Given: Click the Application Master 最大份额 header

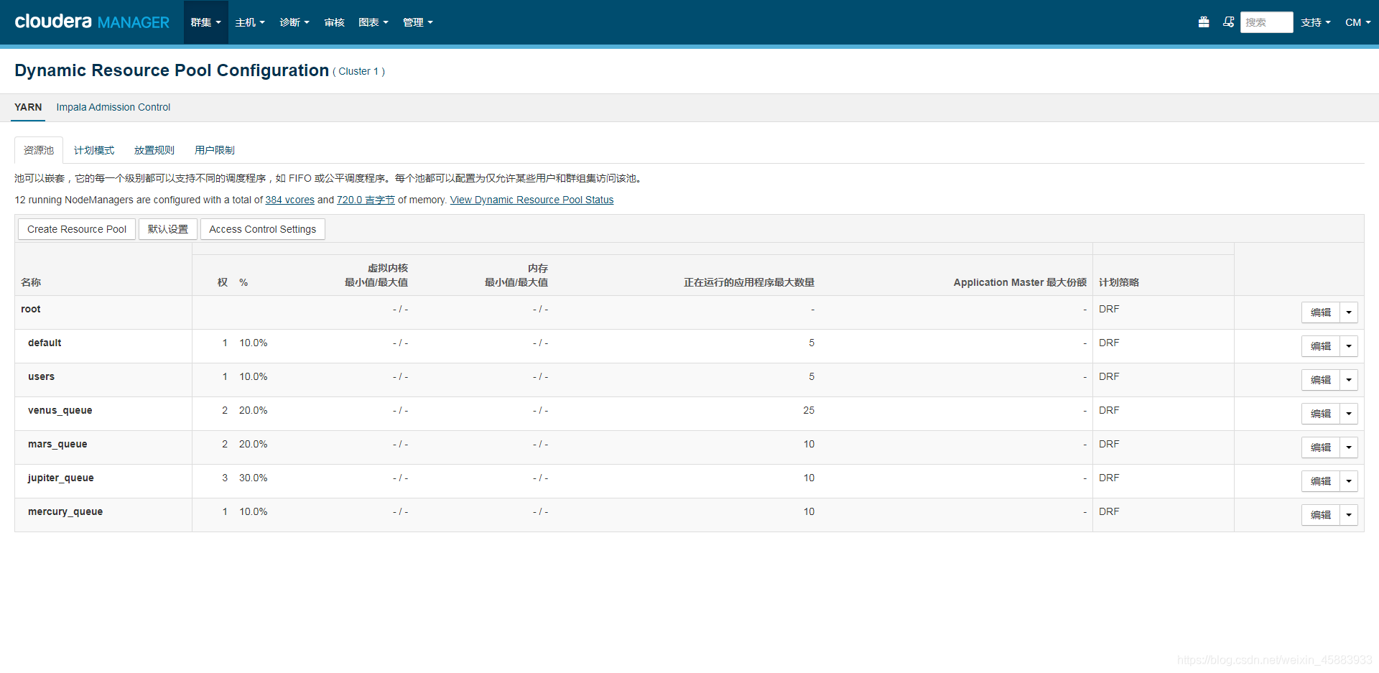Looking at the screenshot, I should 1020,282.
